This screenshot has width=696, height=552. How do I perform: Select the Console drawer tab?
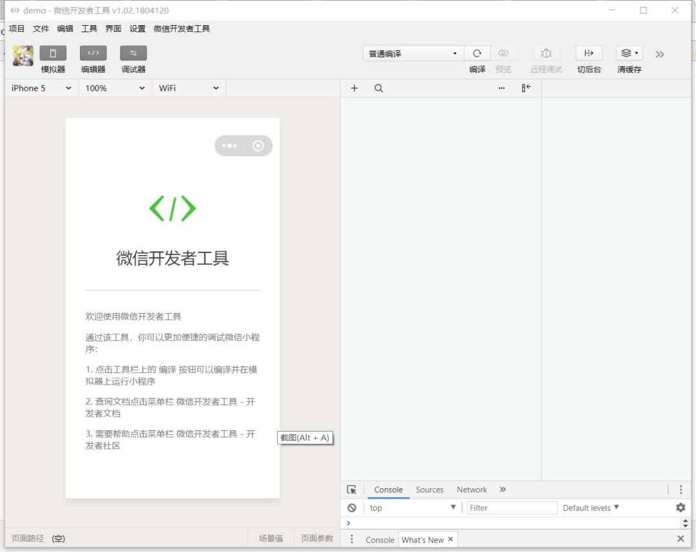coord(380,540)
